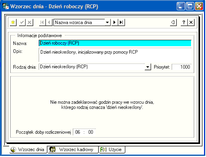Click the minutes field '00' of settlement day

(91, 132)
